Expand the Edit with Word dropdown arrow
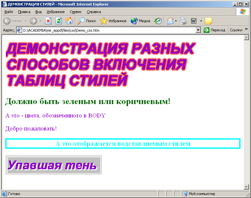 coord(201,21)
